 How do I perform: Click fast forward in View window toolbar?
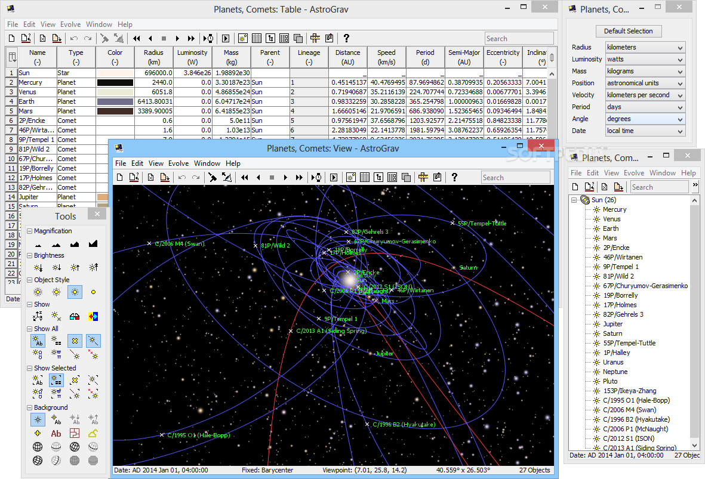(x=299, y=178)
